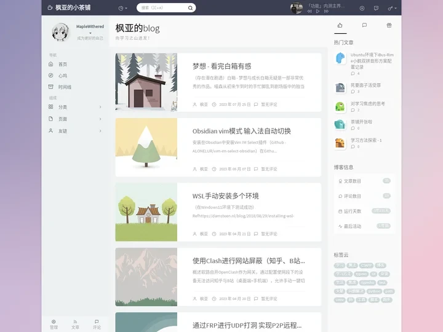Image resolution: width=443 pixels, height=332 pixels.
Task: Expand the 友链 friend links chevron
Action: pyautogui.click(x=100, y=131)
